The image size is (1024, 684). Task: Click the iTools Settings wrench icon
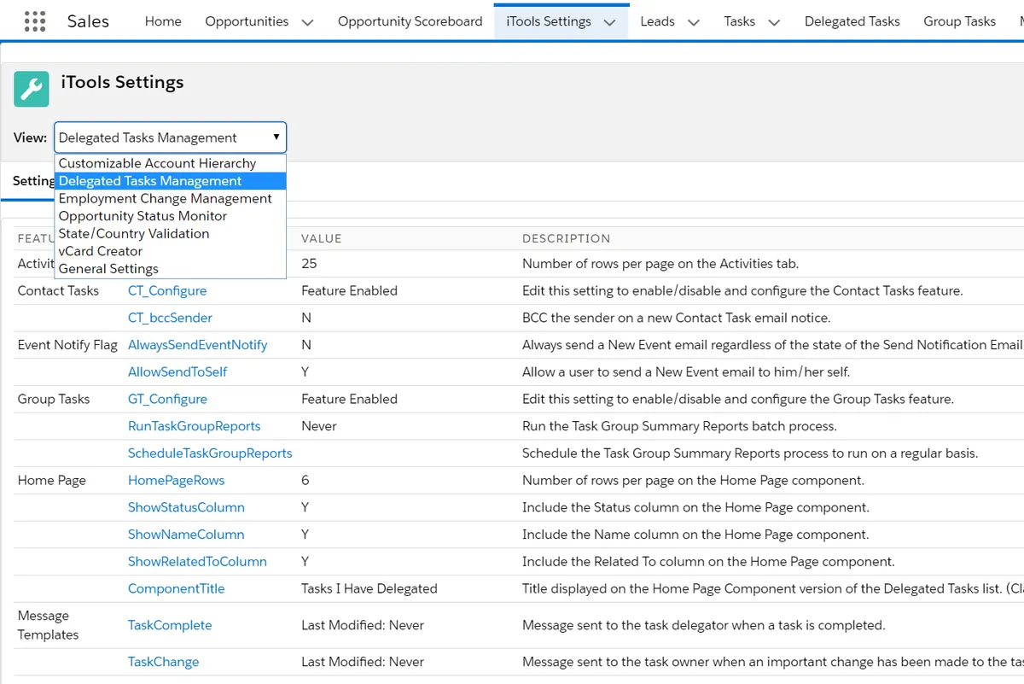[x=31, y=89]
